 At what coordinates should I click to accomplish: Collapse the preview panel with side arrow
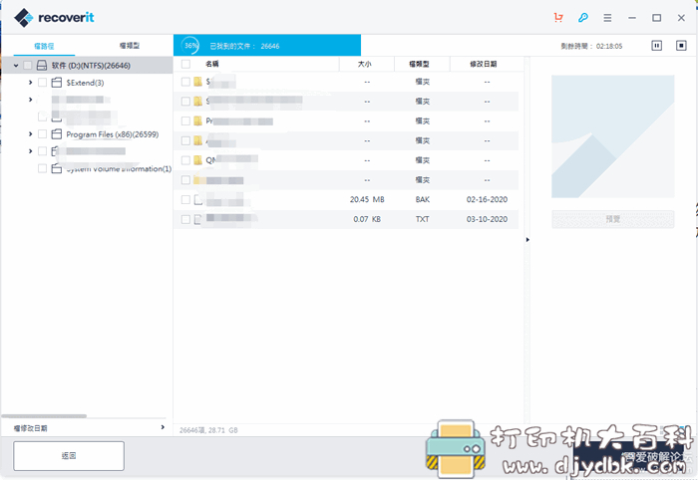pyautogui.click(x=527, y=240)
